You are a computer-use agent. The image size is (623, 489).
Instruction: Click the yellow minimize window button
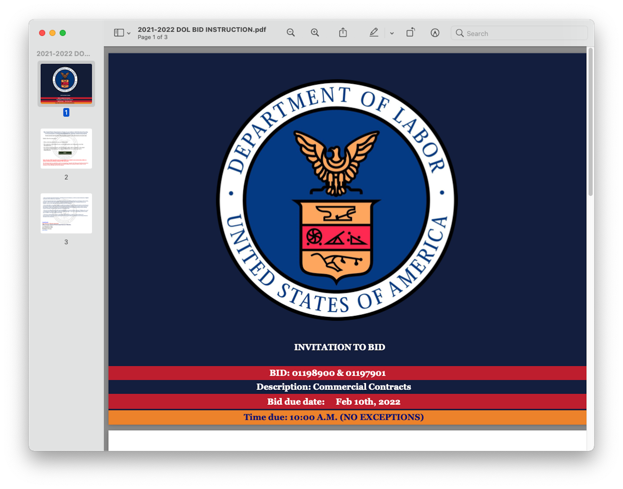[x=52, y=33]
